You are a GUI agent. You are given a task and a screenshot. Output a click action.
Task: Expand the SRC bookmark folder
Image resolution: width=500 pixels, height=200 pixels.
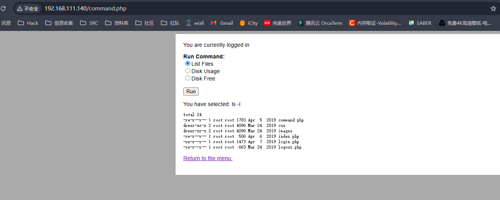point(89,23)
